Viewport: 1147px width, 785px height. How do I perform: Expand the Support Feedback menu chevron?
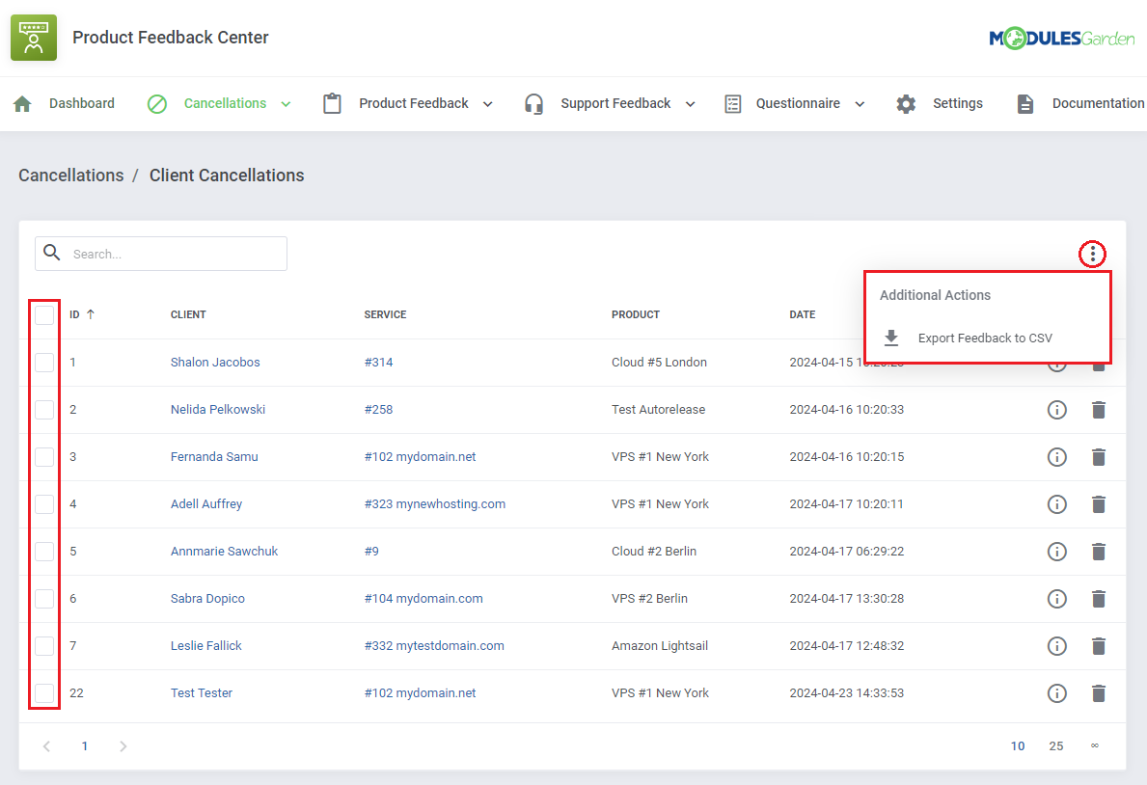click(690, 104)
